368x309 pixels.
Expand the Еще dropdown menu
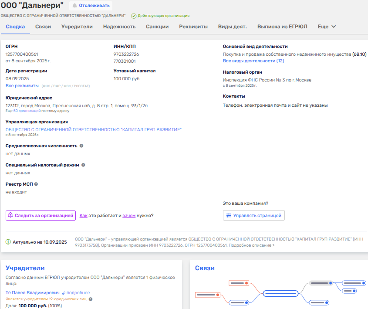pyautogui.click(x=327, y=27)
